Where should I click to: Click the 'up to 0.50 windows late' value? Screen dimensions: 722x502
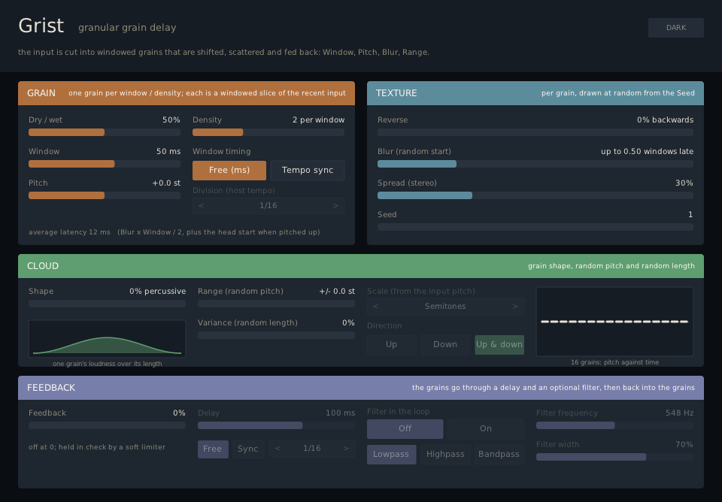point(647,151)
